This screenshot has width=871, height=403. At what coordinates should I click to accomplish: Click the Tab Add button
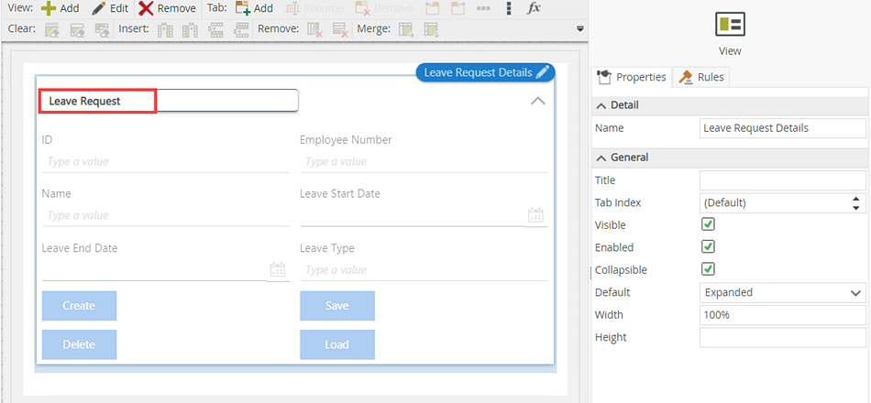[254, 8]
